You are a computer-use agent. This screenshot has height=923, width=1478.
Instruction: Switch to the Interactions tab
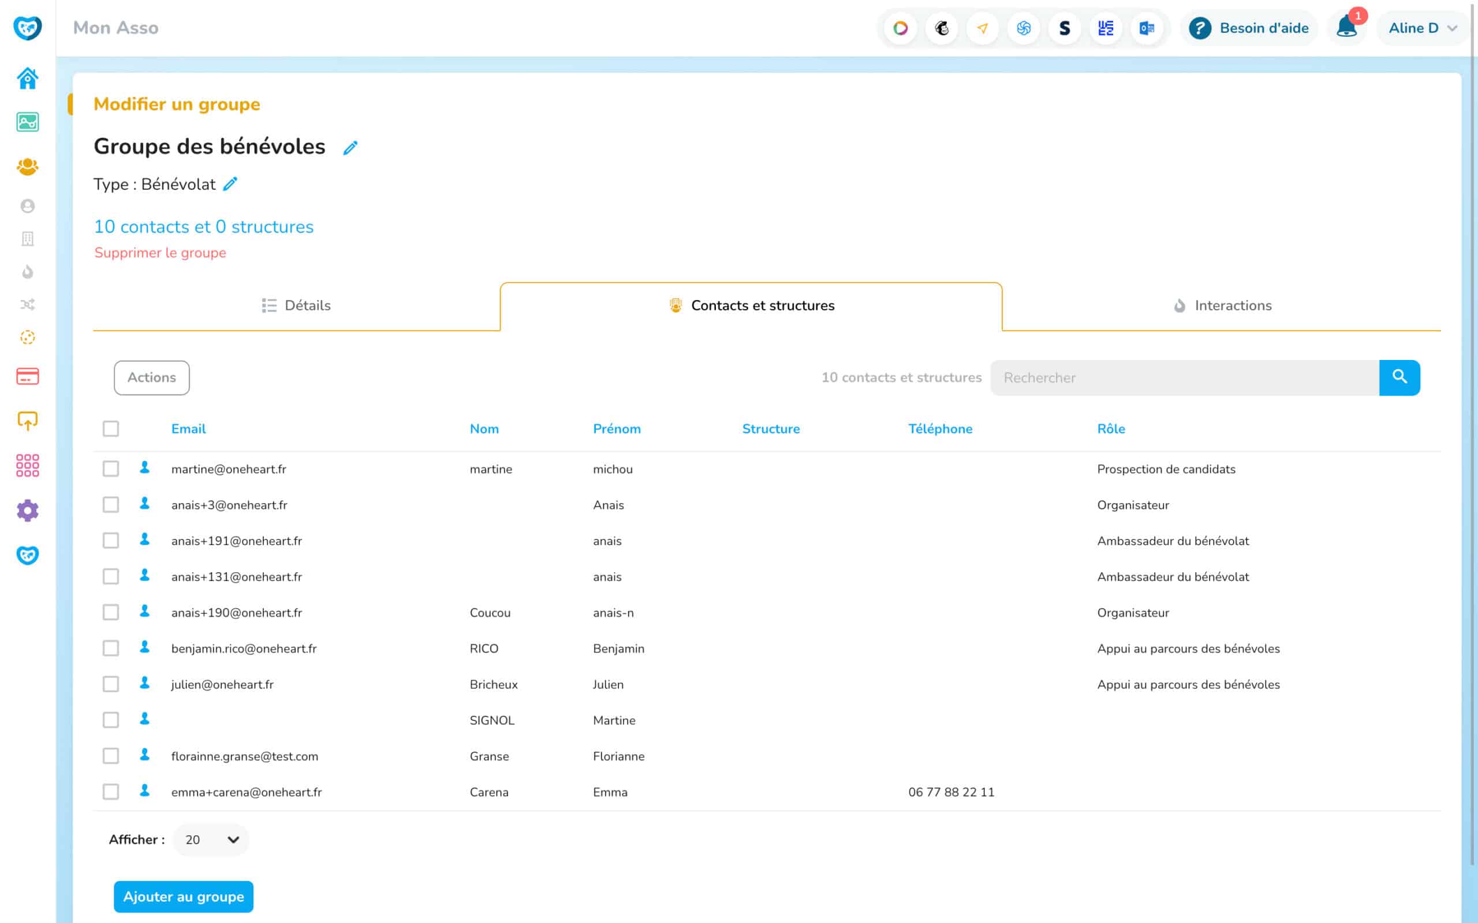click(1222, 305)
